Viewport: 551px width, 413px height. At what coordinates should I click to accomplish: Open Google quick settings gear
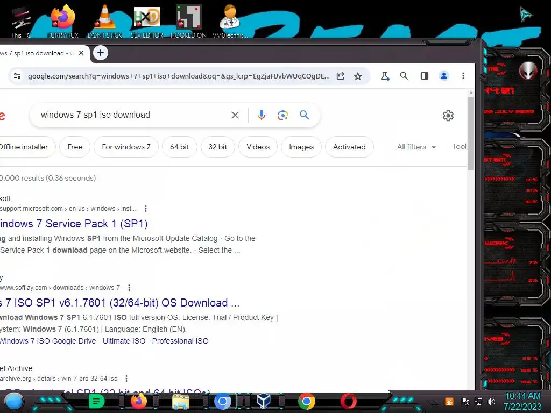[x=448, y=115]
